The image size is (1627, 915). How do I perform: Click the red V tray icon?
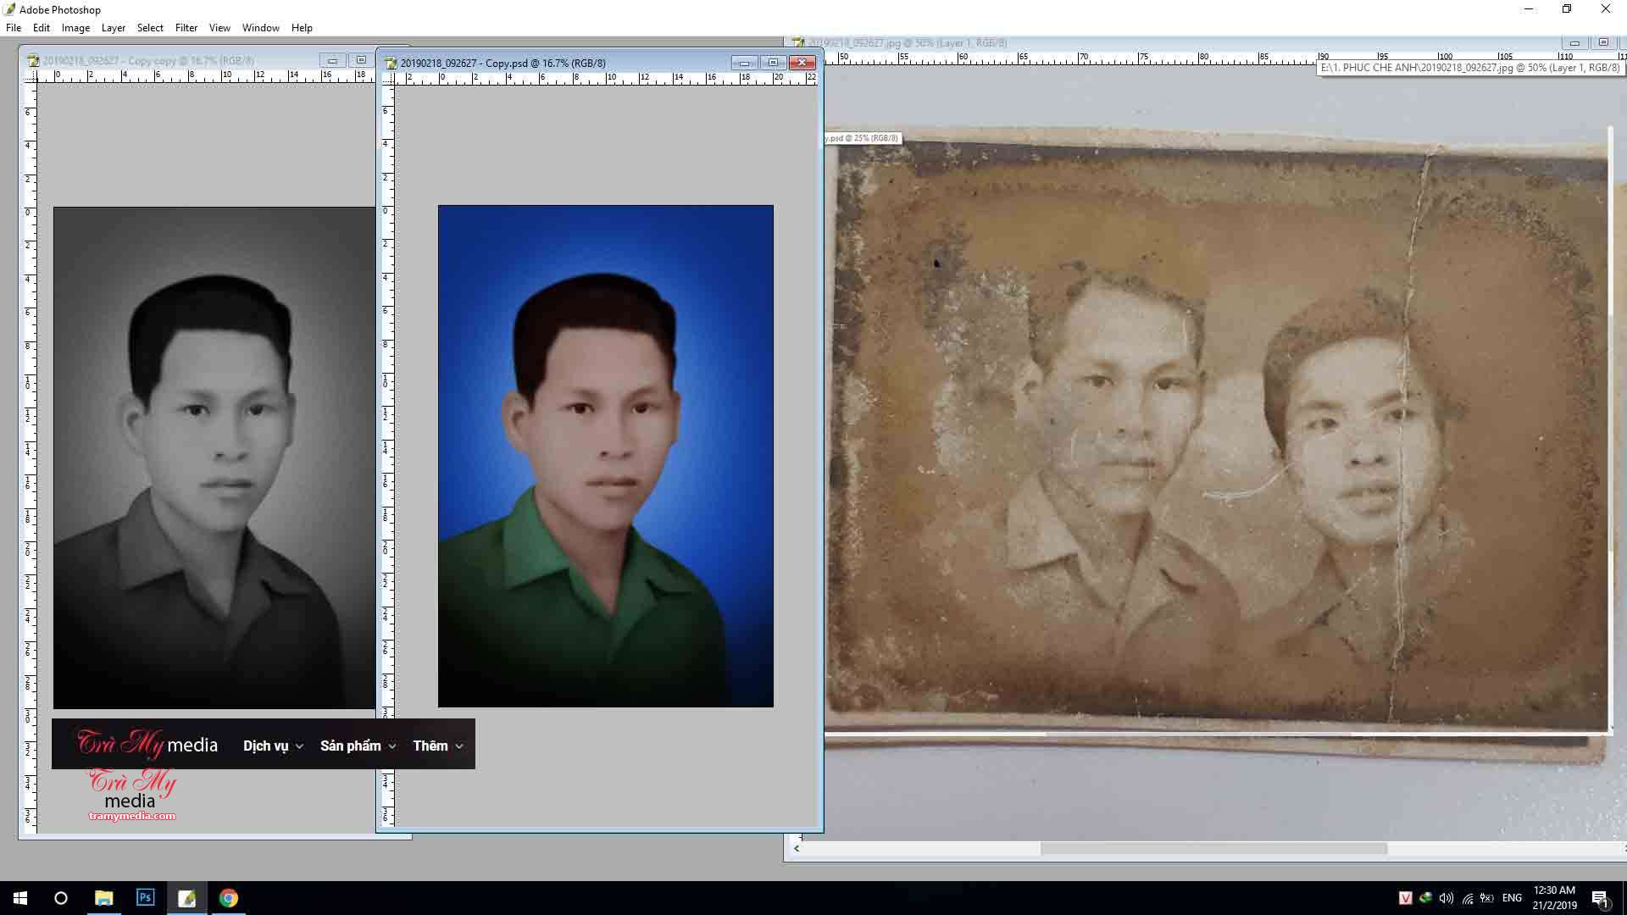1405,898
